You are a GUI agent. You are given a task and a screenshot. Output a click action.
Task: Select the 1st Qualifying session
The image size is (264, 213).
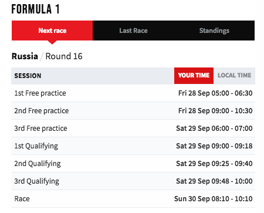(133, 146)
